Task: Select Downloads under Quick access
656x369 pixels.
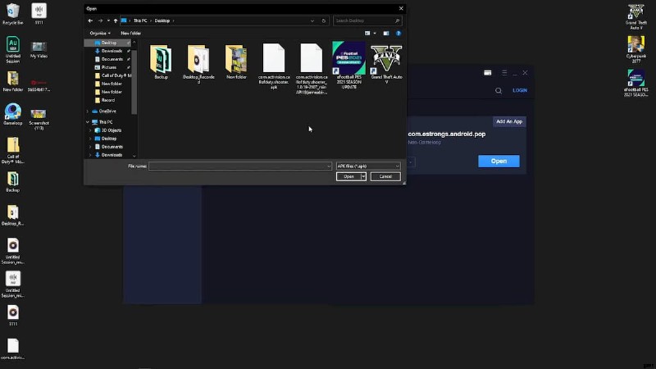Action: pyautogui.click(x=112, y=51)
